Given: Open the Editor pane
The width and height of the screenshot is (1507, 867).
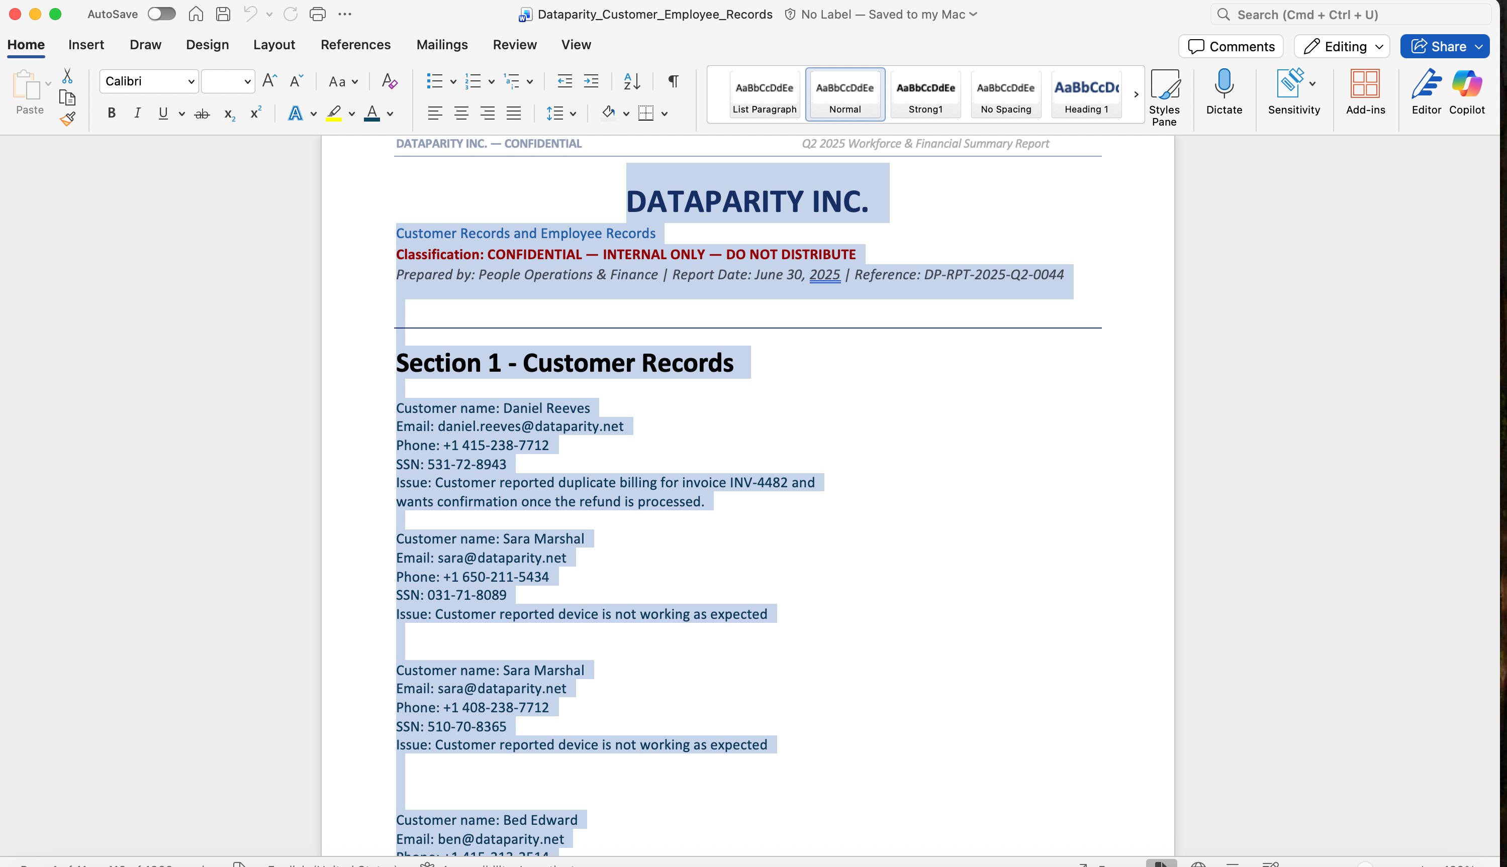Looking at the screenshot, I should pyautogui.click(x=1426, y=92).
